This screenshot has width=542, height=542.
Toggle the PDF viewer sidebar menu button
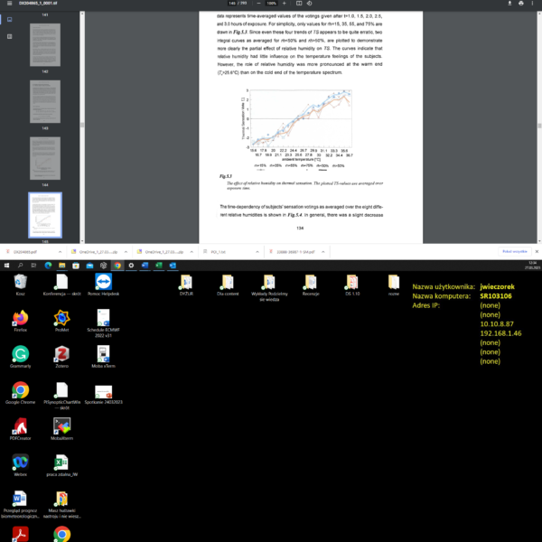tap(9, 5)
